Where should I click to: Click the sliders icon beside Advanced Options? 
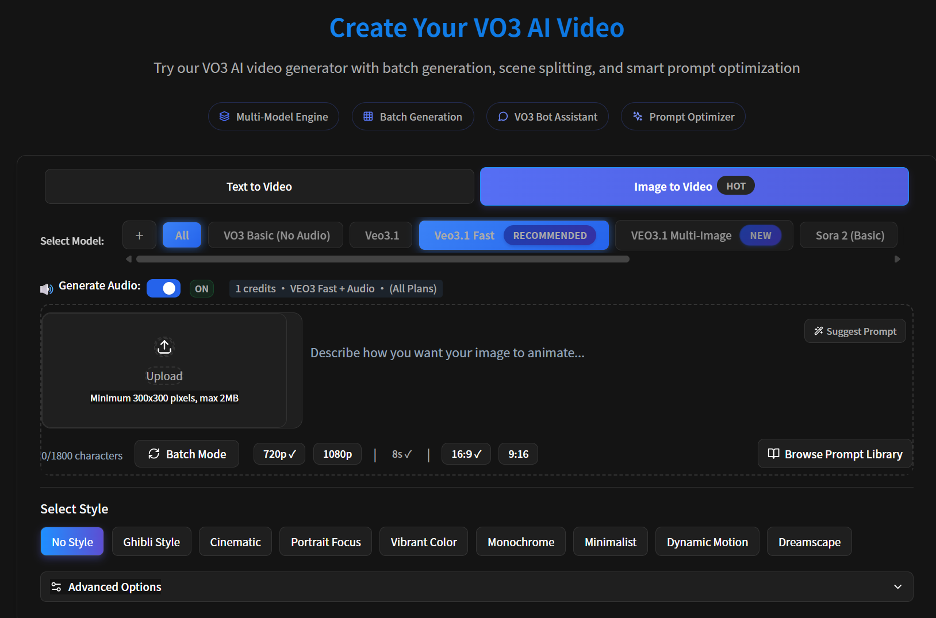(56, 587)
